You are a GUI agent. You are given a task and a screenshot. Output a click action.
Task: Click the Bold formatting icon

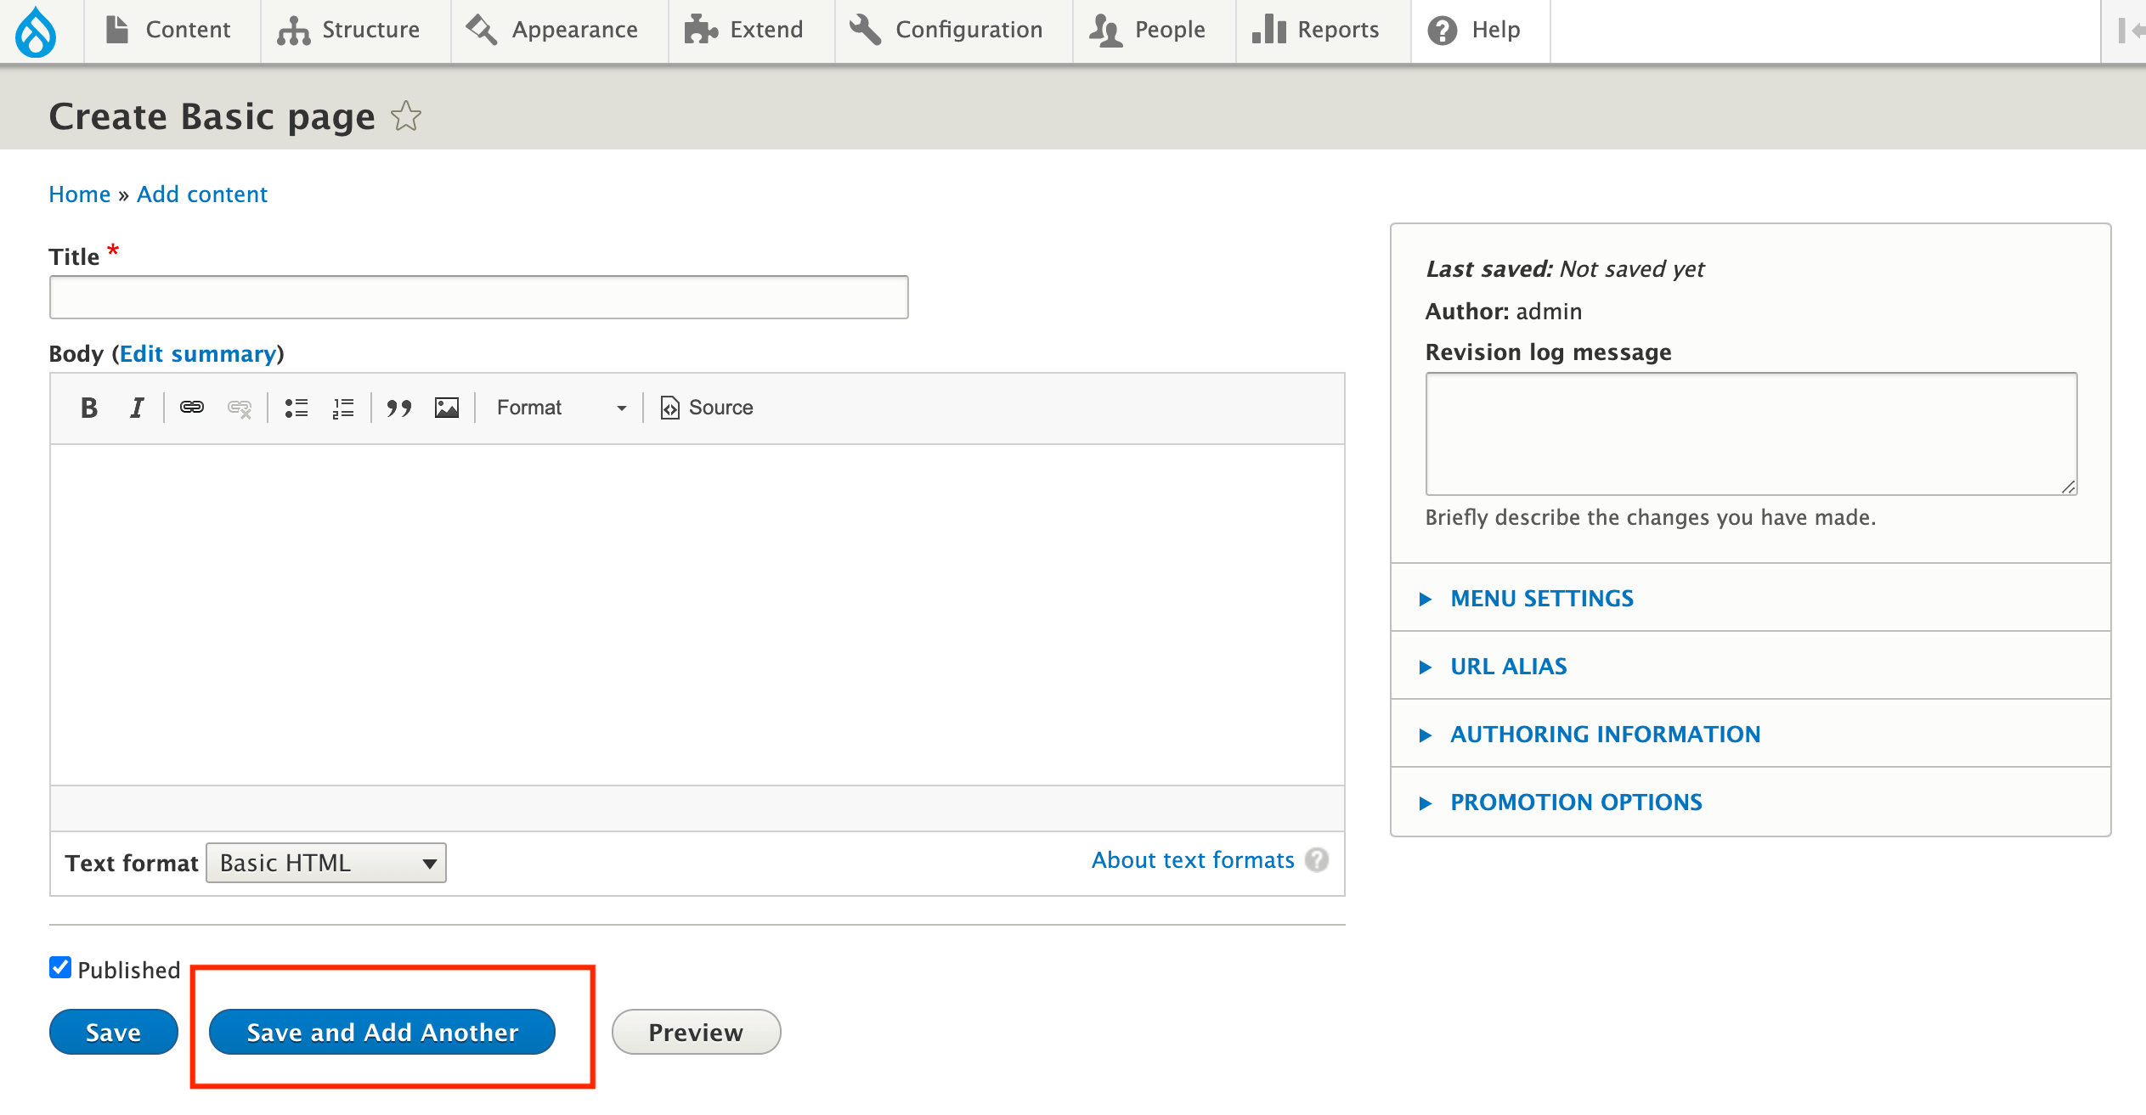[88, 408]
